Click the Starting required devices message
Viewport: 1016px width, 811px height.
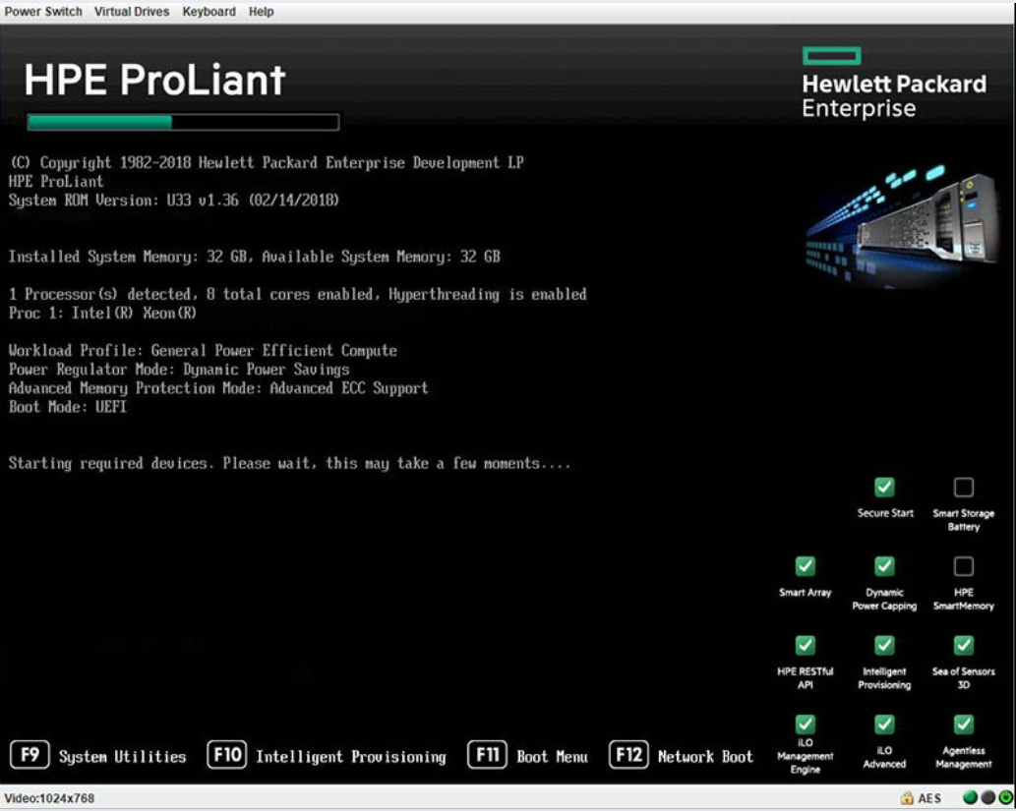click(289, 463)
